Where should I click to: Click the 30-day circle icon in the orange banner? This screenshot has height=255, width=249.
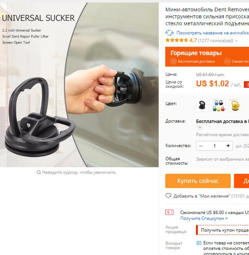227,61
